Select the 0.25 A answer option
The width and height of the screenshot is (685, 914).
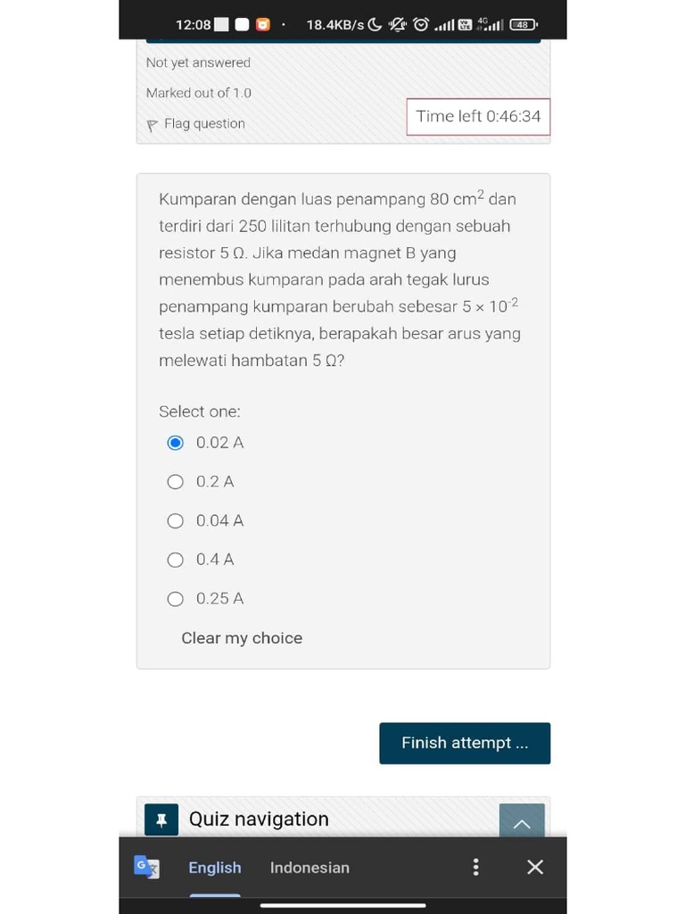pos(176,599)
